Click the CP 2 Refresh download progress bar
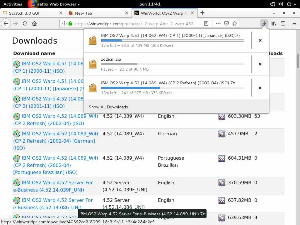 (172, 88)
